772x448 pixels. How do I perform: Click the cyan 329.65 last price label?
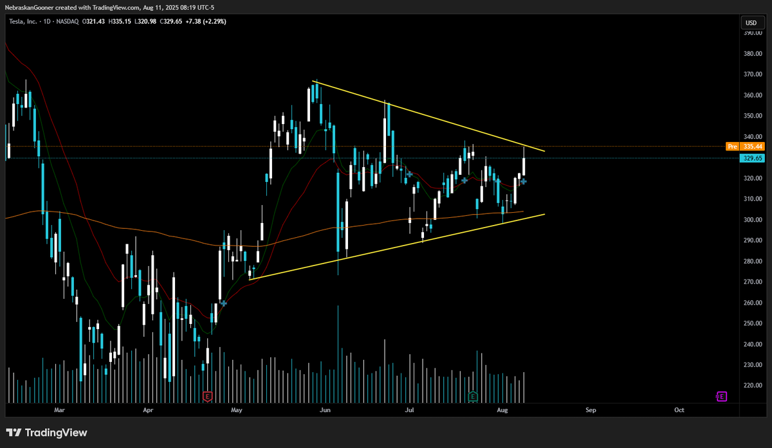pyautogui.click(x=751, y=157)
